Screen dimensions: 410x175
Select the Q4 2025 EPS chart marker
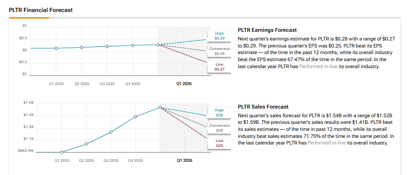coord(133,45)
